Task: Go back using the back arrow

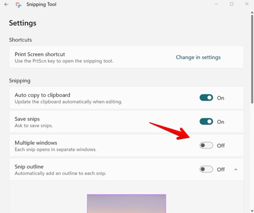Action: 6,4
